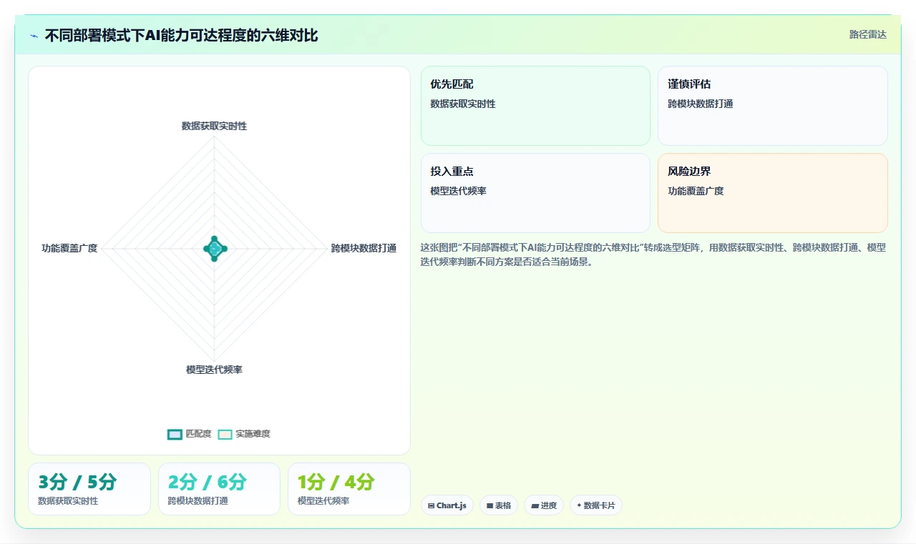916x544 pixels.
Task: Click the lightning icon beside the title
Action: 34,35
